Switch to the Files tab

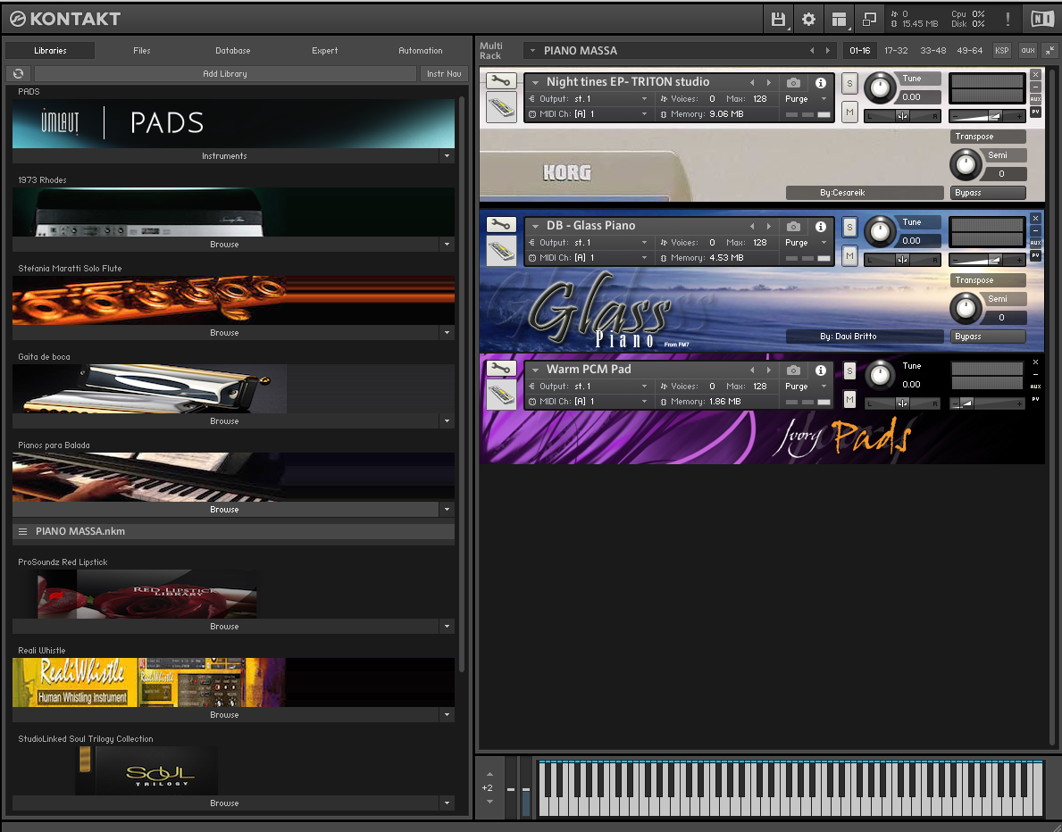[142, 51]
